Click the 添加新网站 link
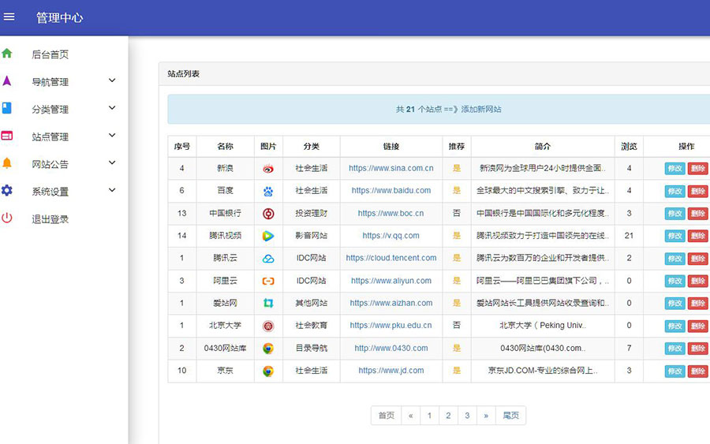This screenshot has width=710, height=444. tap(481, 110)
